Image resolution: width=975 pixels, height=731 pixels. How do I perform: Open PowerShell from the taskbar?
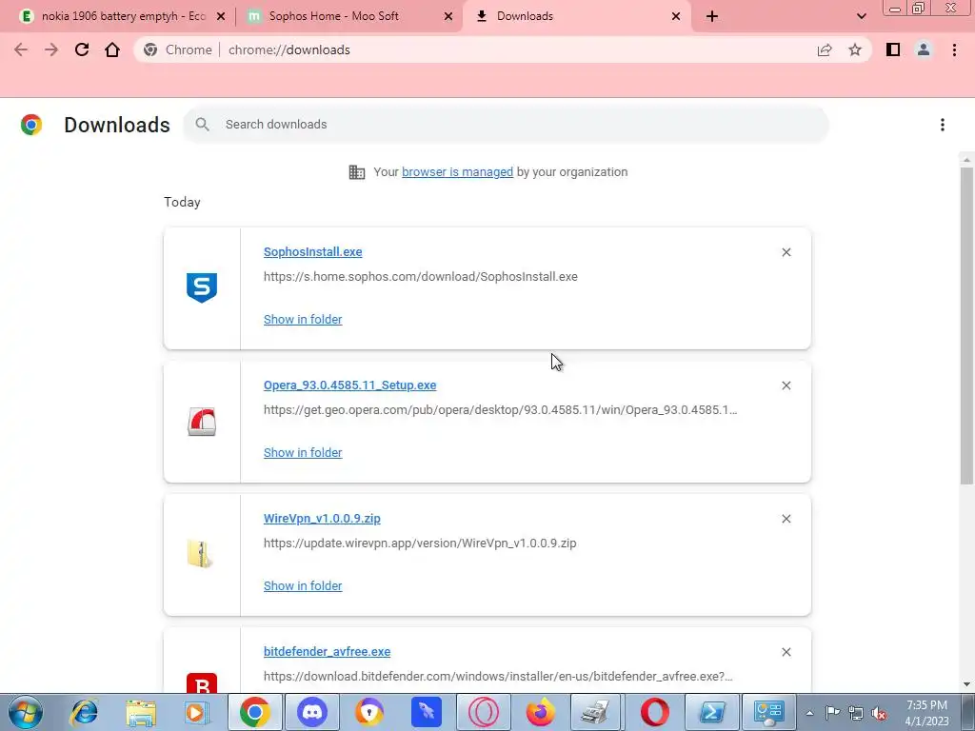[711, 712]
